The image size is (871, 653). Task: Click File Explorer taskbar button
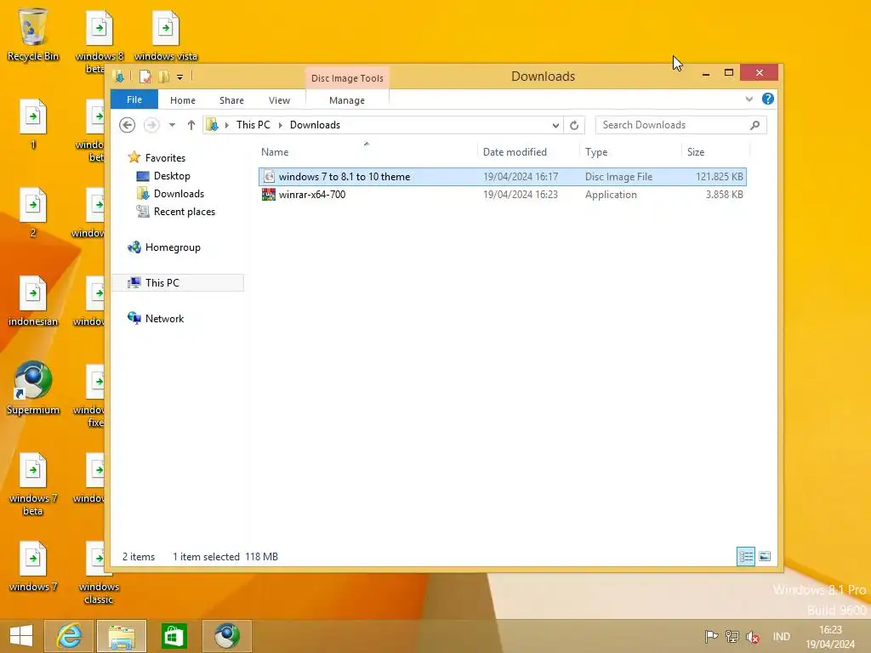tap(122, 636)
